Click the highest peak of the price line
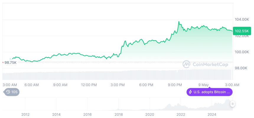254x118 pixels. 179,21
